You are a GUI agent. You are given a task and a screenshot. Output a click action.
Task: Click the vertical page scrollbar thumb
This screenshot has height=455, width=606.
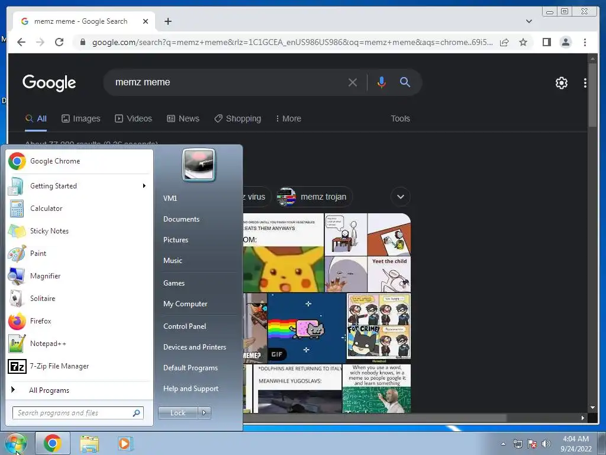pos(592,95)
